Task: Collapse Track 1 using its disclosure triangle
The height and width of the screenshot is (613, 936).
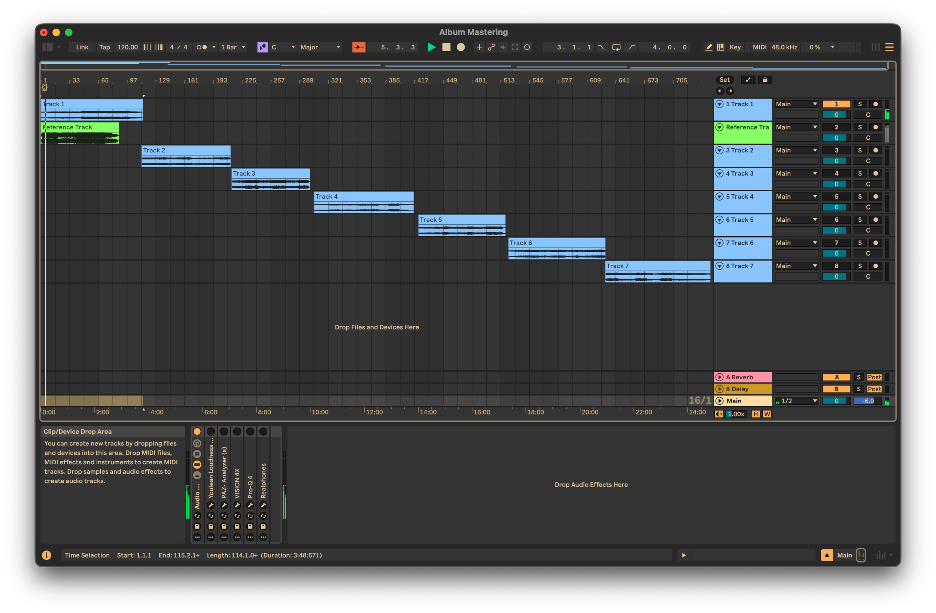Action: coord(720,104)
